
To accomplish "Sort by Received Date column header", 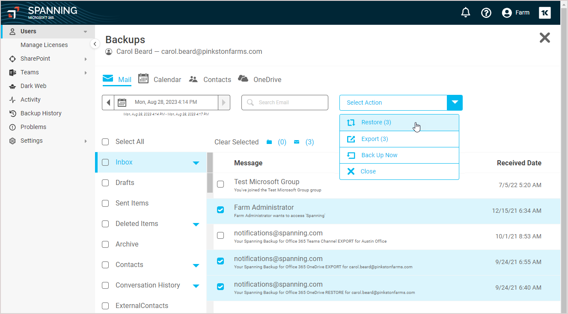I will tap(519, 163).
